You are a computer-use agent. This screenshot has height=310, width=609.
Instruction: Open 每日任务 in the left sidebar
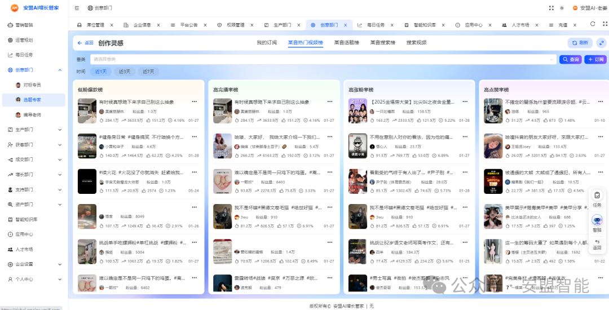(25, 55)
